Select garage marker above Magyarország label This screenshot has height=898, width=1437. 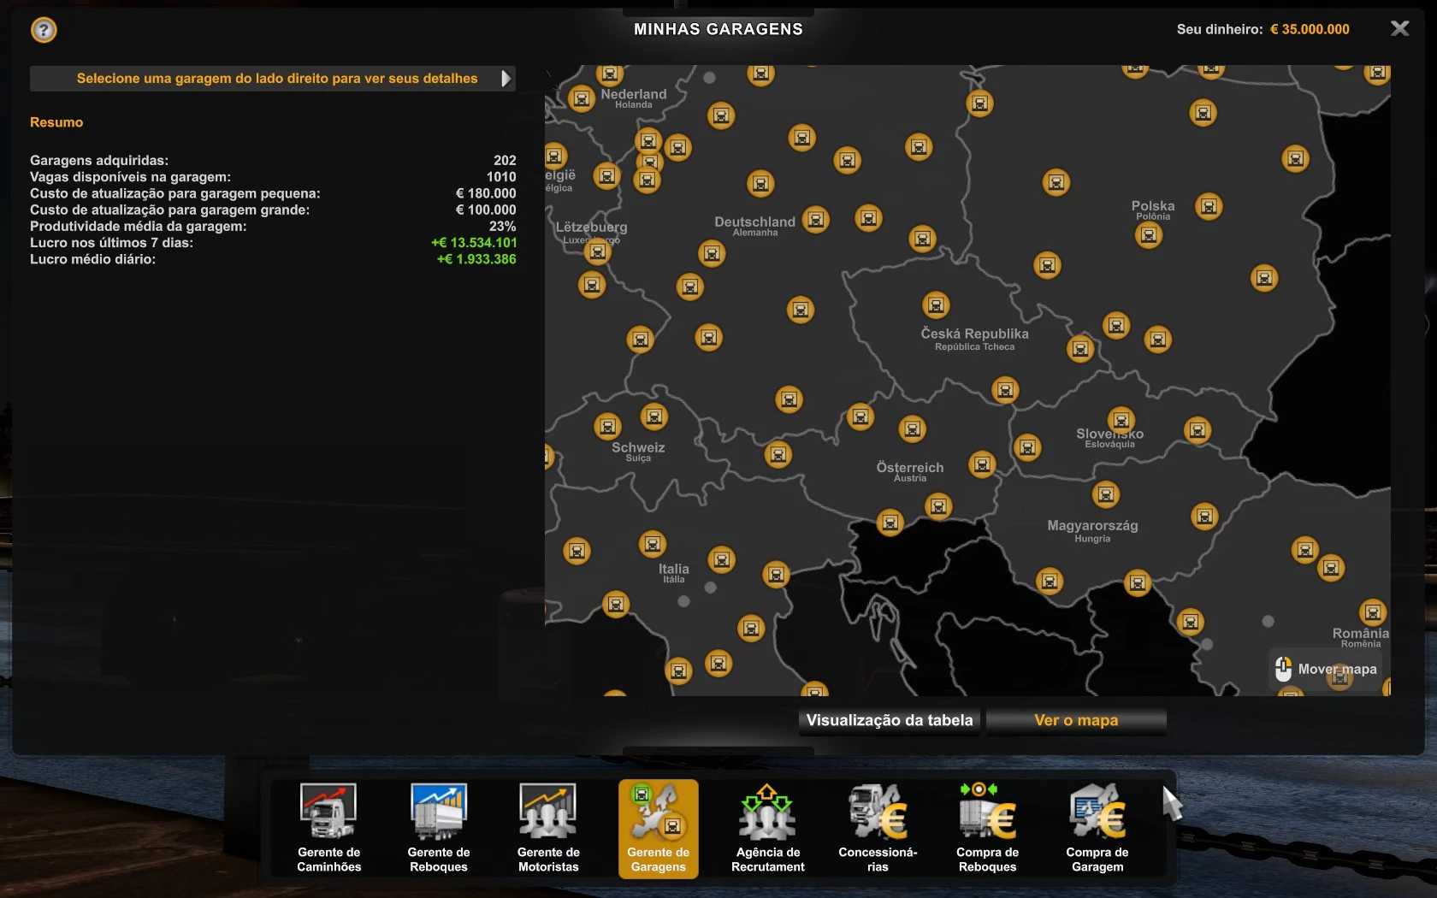pyautogui.click(x=1106, y=494)
